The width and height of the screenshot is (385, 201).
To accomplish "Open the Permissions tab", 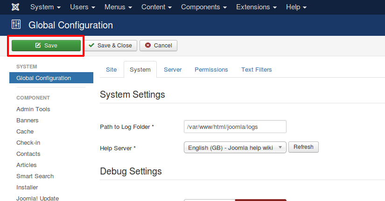I will (211, 70).
